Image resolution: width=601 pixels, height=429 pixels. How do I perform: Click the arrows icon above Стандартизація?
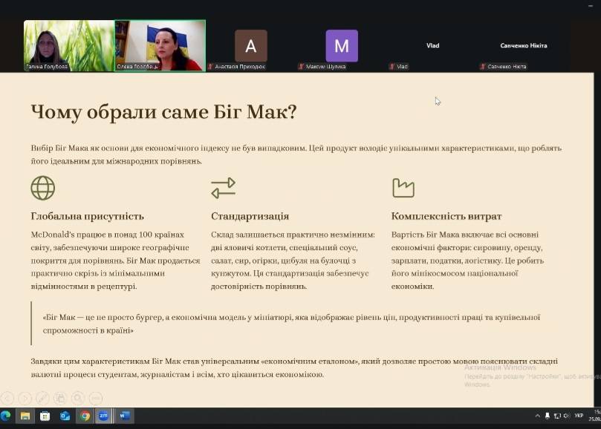click(x=223, y=188)
